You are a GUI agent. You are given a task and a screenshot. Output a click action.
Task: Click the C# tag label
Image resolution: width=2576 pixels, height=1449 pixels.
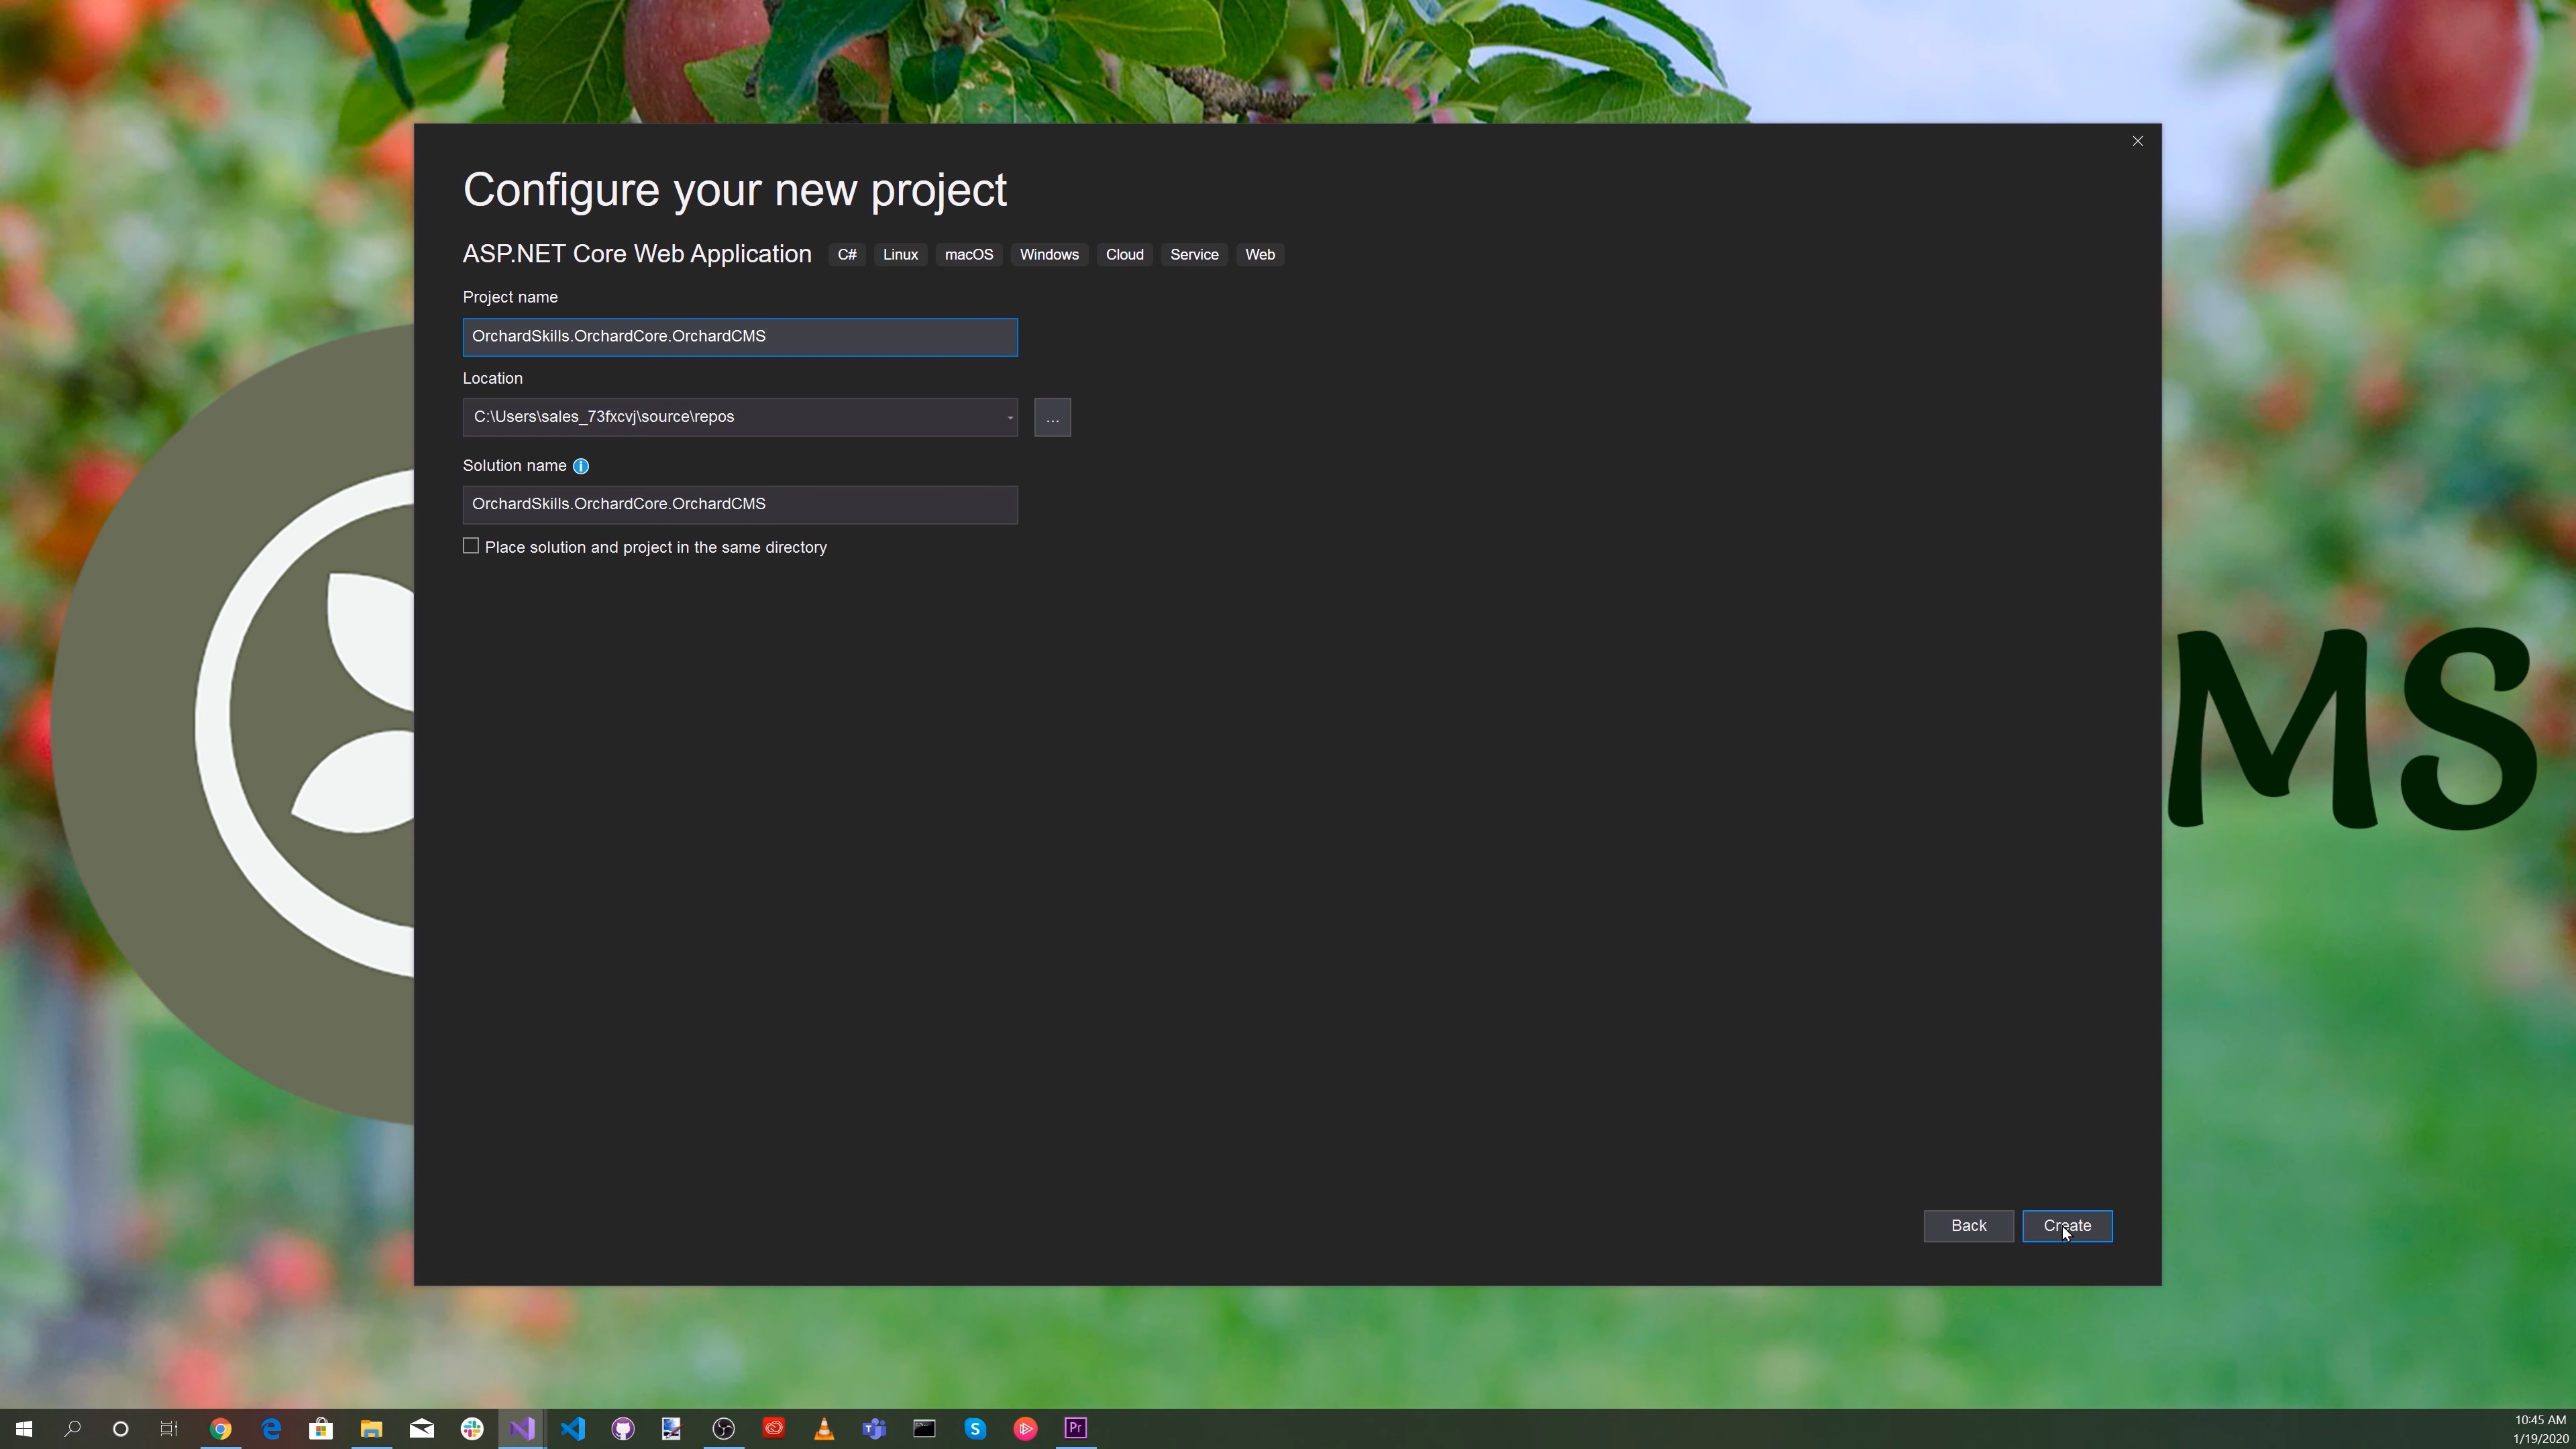847,255
